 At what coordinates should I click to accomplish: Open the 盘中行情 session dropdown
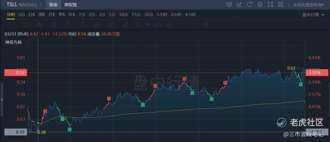[313, 15]
